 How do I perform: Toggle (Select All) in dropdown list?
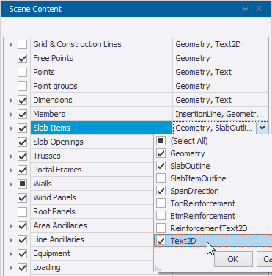click(x=161, y=141)
